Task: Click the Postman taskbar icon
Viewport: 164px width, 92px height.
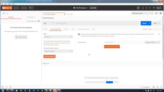Action: [x=55, y=90]
